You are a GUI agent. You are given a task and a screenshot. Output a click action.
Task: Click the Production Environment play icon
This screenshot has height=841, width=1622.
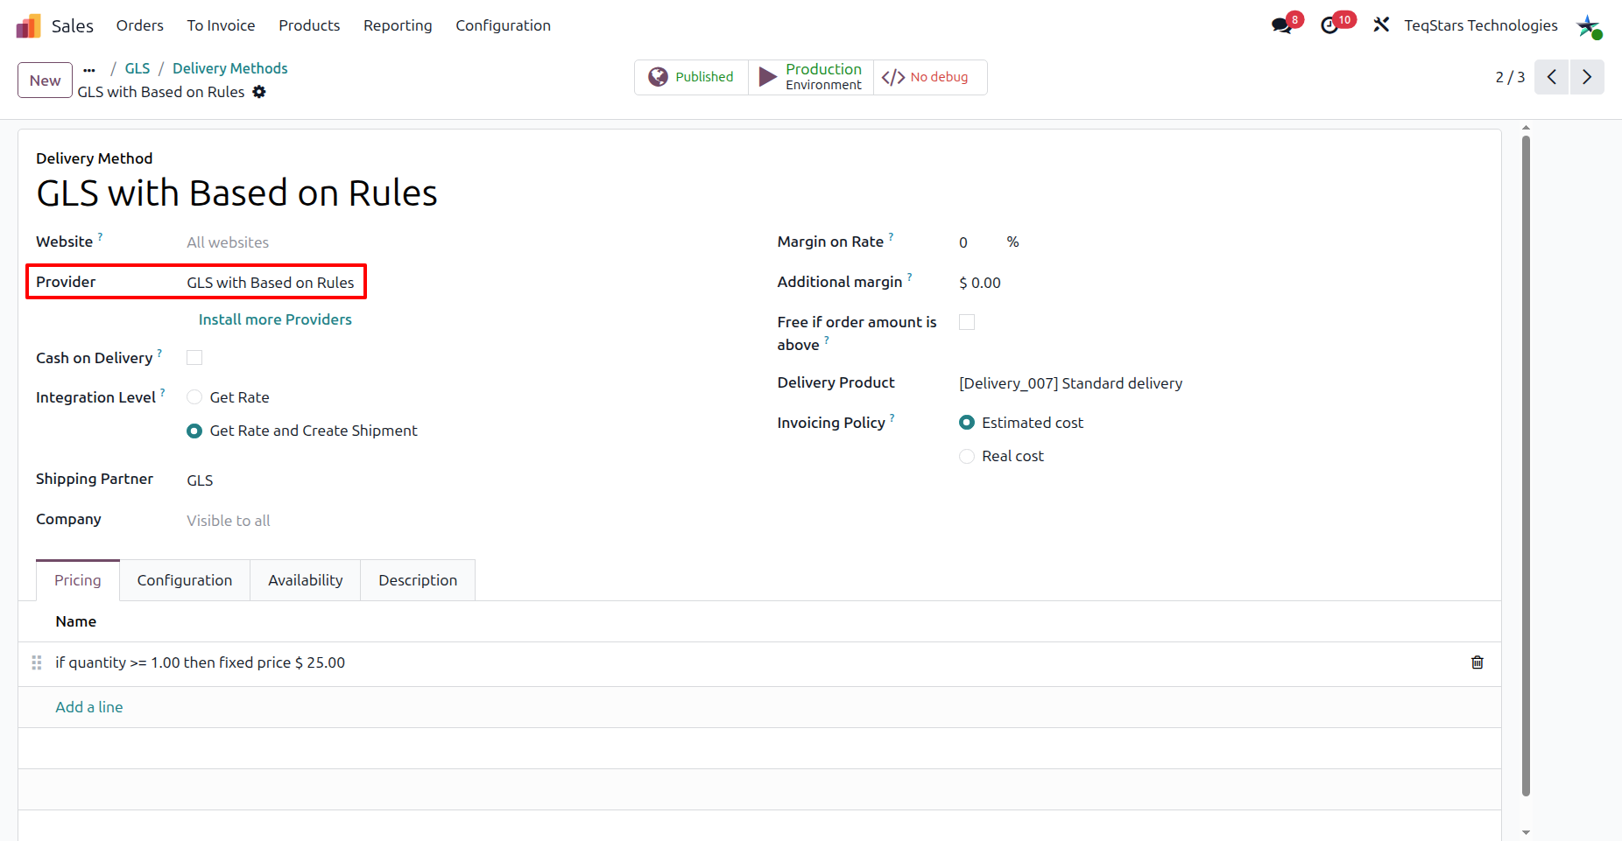click(x=768, y=77)
